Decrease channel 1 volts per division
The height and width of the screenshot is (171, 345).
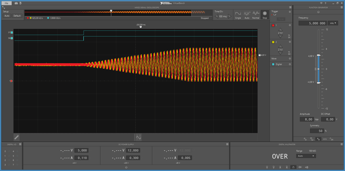pyautogui.click(x=281, y=37)
